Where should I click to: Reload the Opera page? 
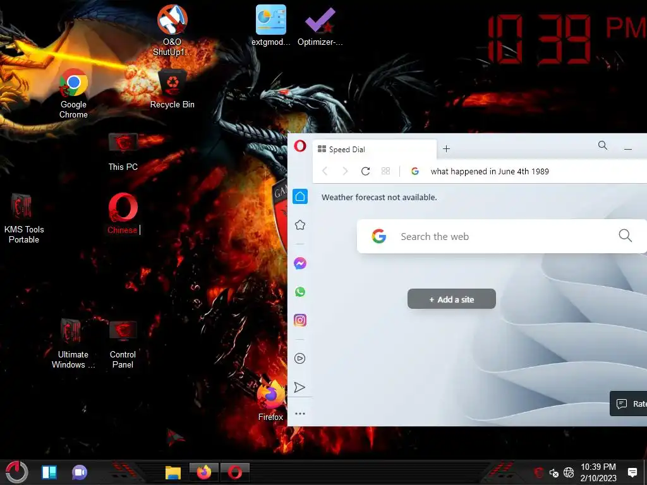(365, 171)
